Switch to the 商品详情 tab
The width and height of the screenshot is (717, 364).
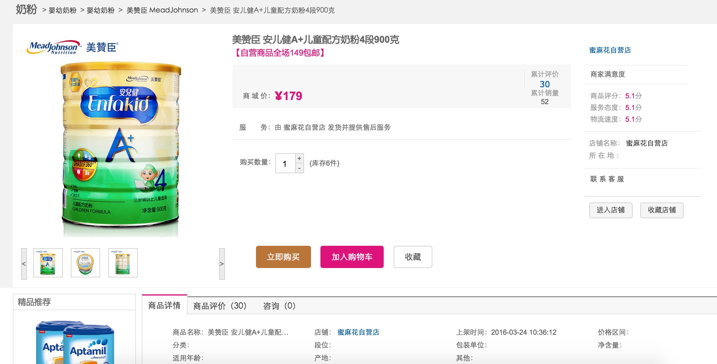click(164, 305)
